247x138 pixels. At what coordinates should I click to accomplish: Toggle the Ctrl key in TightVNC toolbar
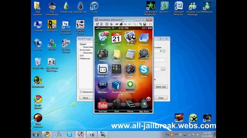(125, 24)
